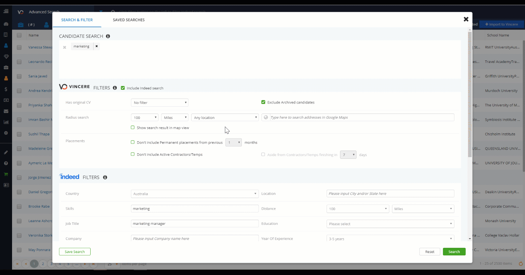Click the Reset button

coord(430,252)
